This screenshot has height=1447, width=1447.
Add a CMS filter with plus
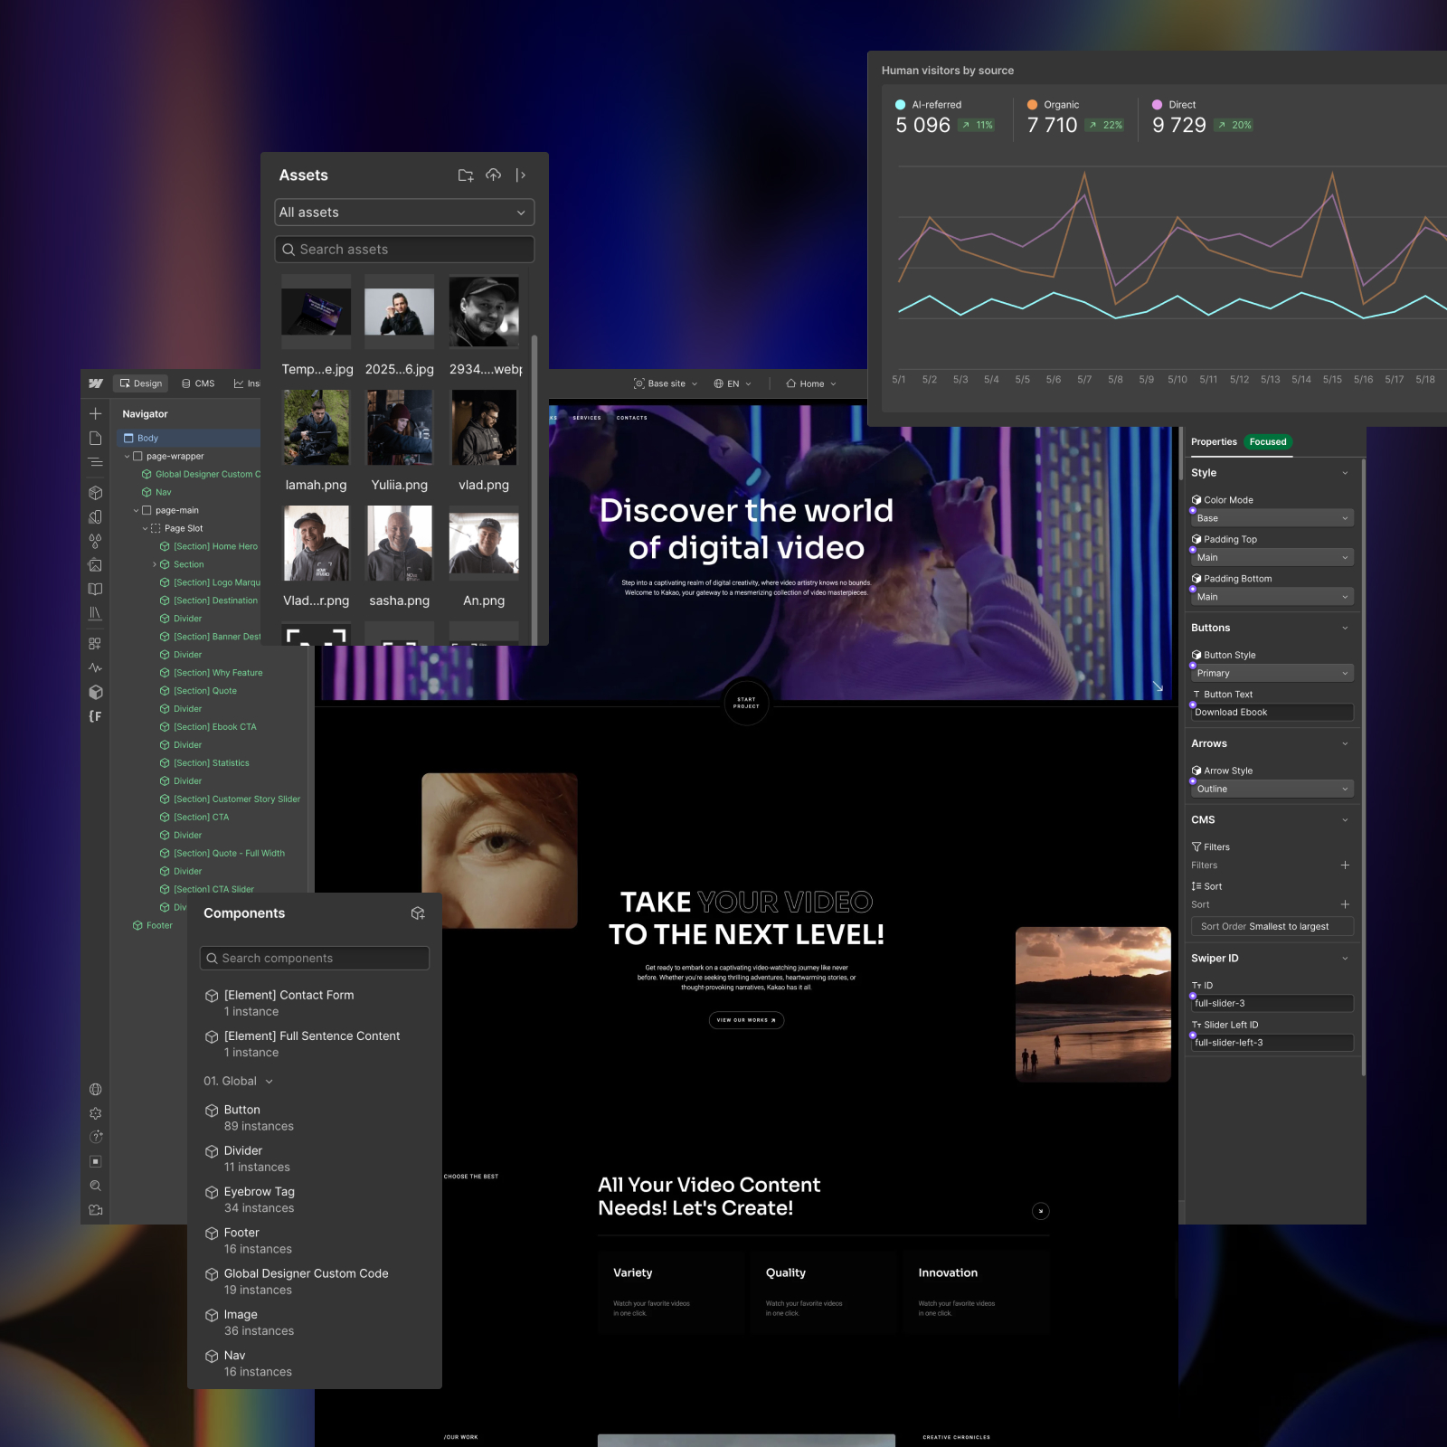click(1345, 865)
